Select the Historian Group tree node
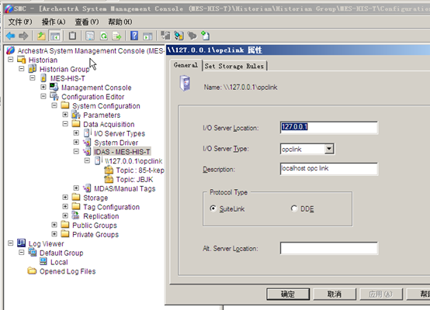This screenshot has width=430, height=310. coord(64,69)
